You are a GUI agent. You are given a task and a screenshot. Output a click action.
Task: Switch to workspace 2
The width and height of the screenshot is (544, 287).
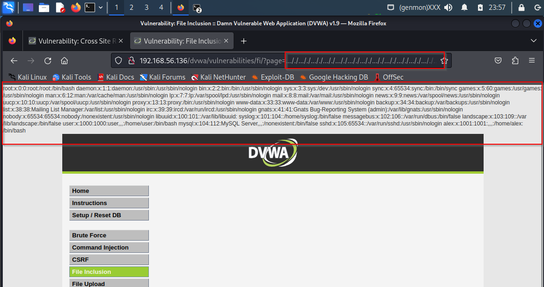coord(132,7)
